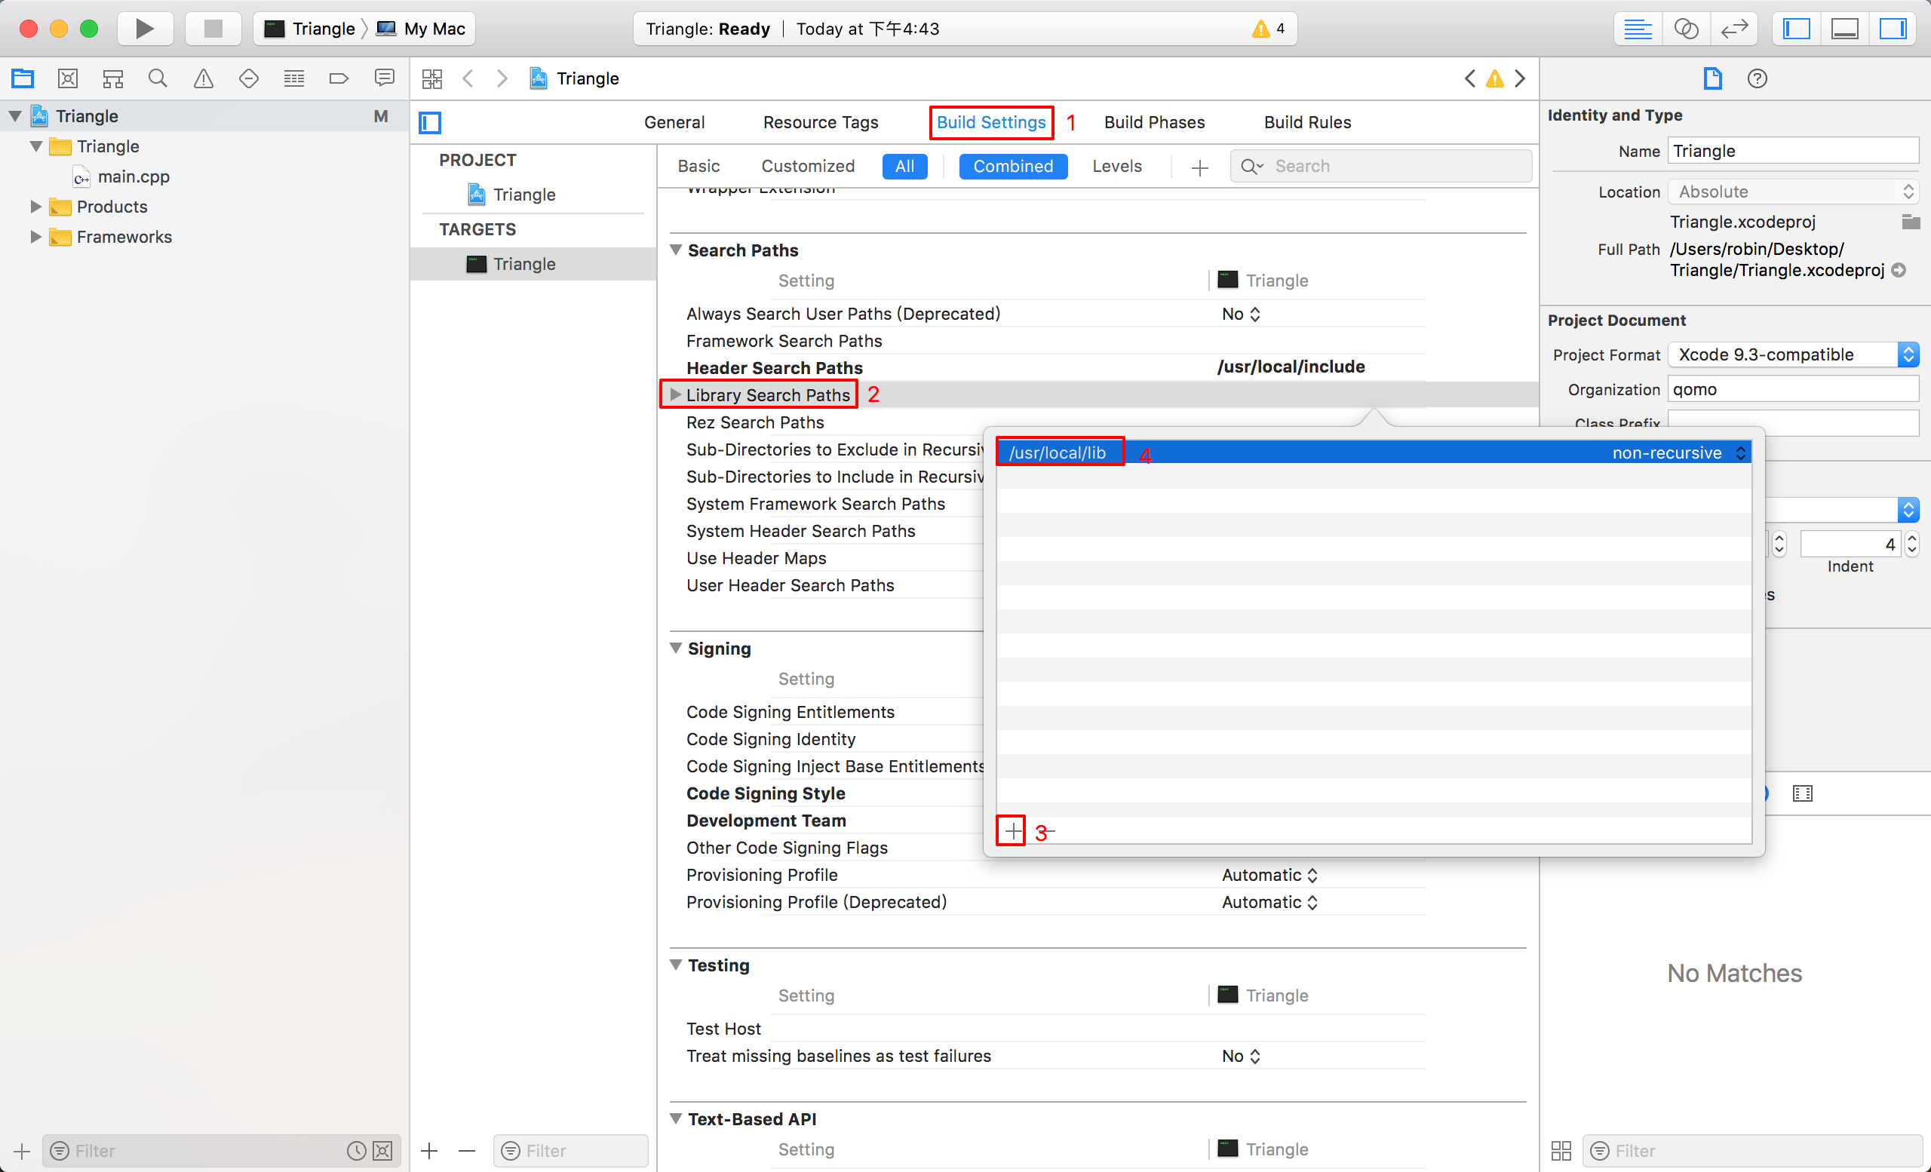Viewport: 1931px width, 1172px height.
Task: Open the Source Control navigator icon
Action: pyautogui.click(x=68, y=78)
